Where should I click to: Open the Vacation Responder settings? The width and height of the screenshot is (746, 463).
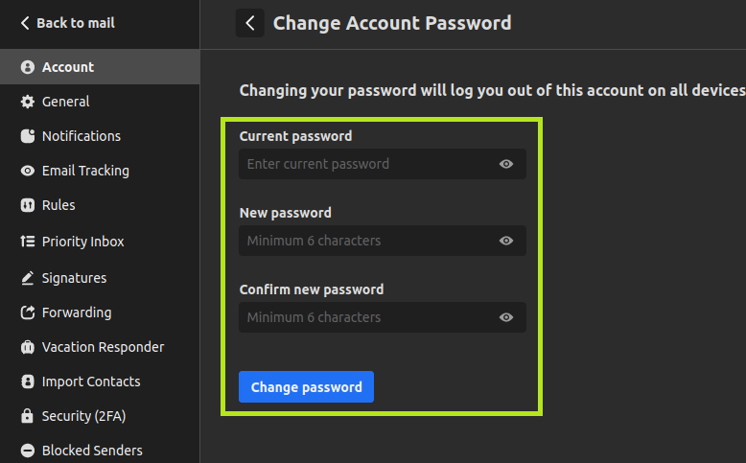point(103,347)
